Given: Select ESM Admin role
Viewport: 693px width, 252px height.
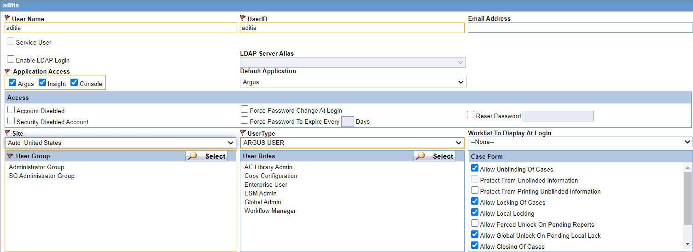Looking at the screenshot, I should point(261,193).
